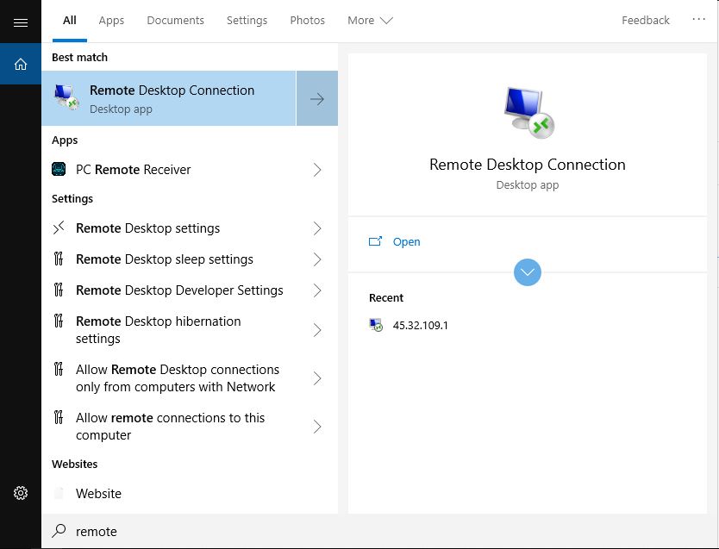Click the Remote Desktop Developer Settings icon

59,290
